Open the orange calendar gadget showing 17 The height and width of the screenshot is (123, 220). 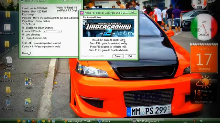click(x=204, y=58)
